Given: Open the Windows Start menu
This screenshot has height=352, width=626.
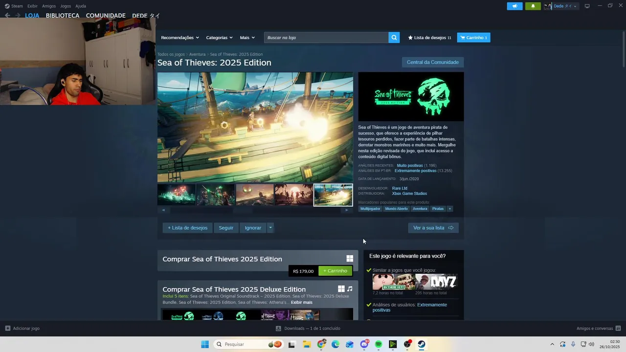Looking at the screenshot, I should coord(205,344).
